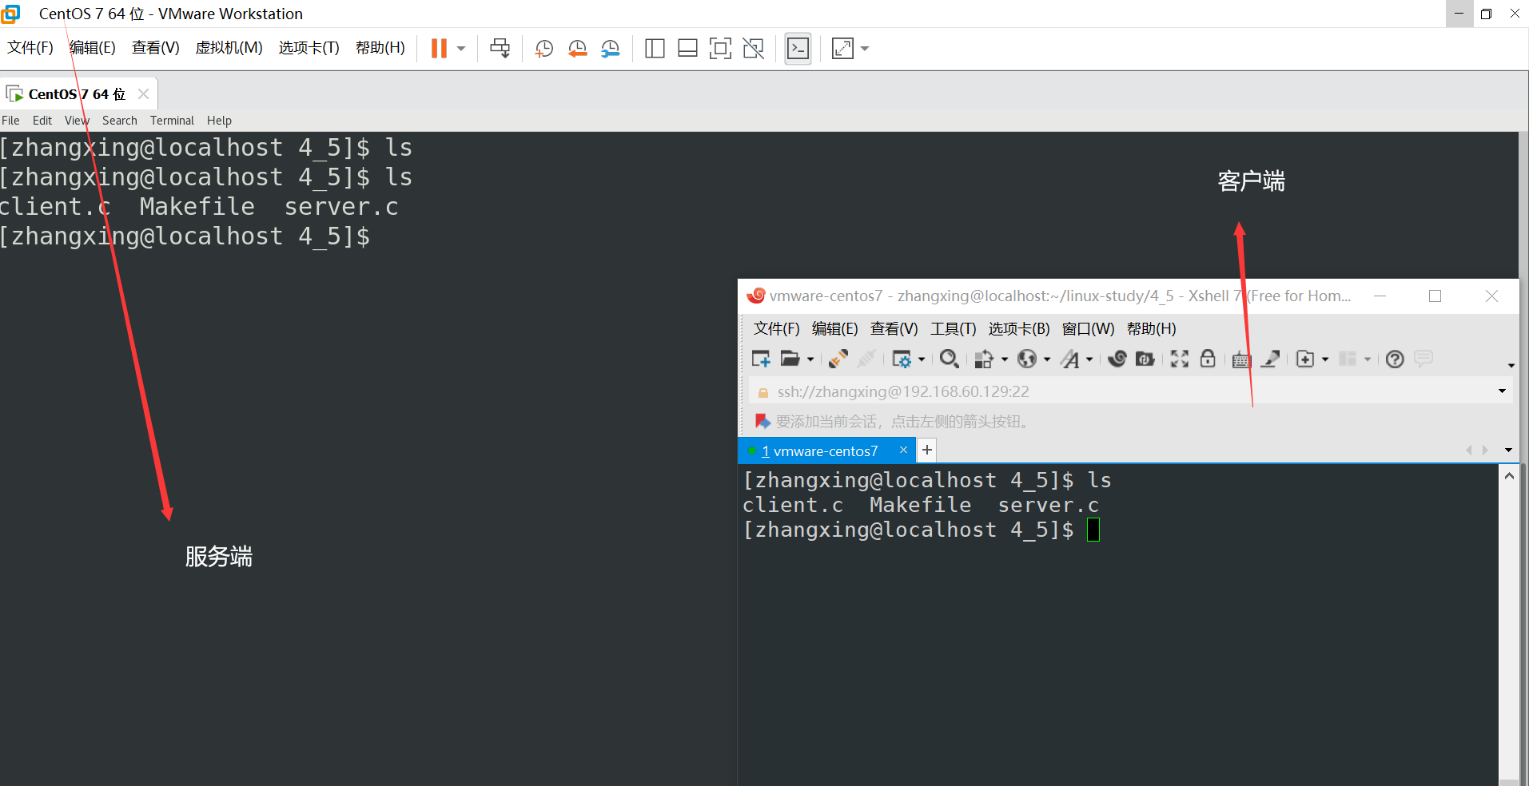Viewport: 1529px width, 786px height.
Task: Open VMware 查看(V) menu
Action: coord(155,48)
